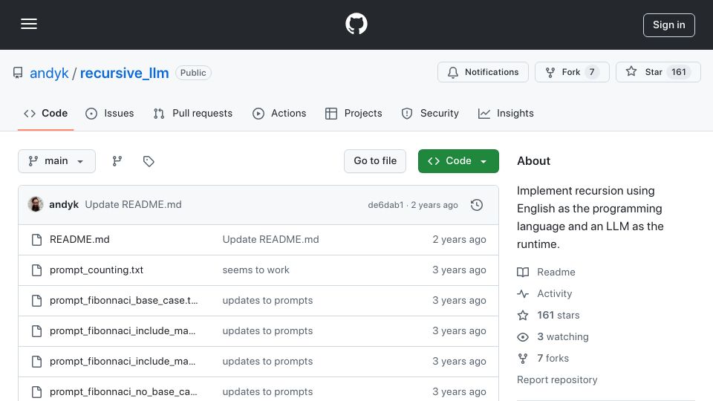Open 'seems to work' commit message
The width and height of the screenshot is (713, 401).
pyautogui.click(x=256, y=270)
